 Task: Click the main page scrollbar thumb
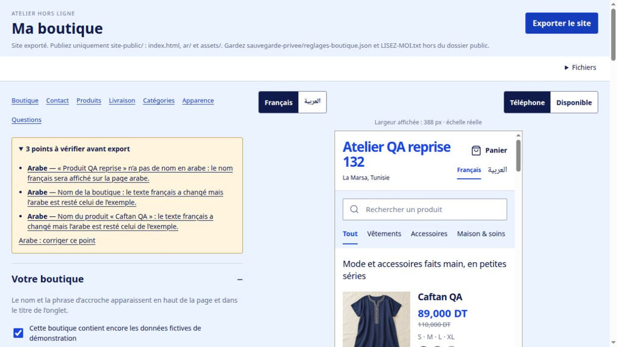[613, 34]
